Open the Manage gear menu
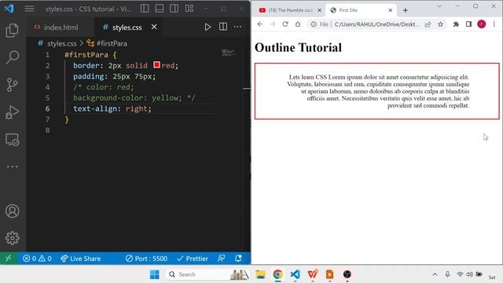Screen dimensions: 503x283 coord(13,237)
